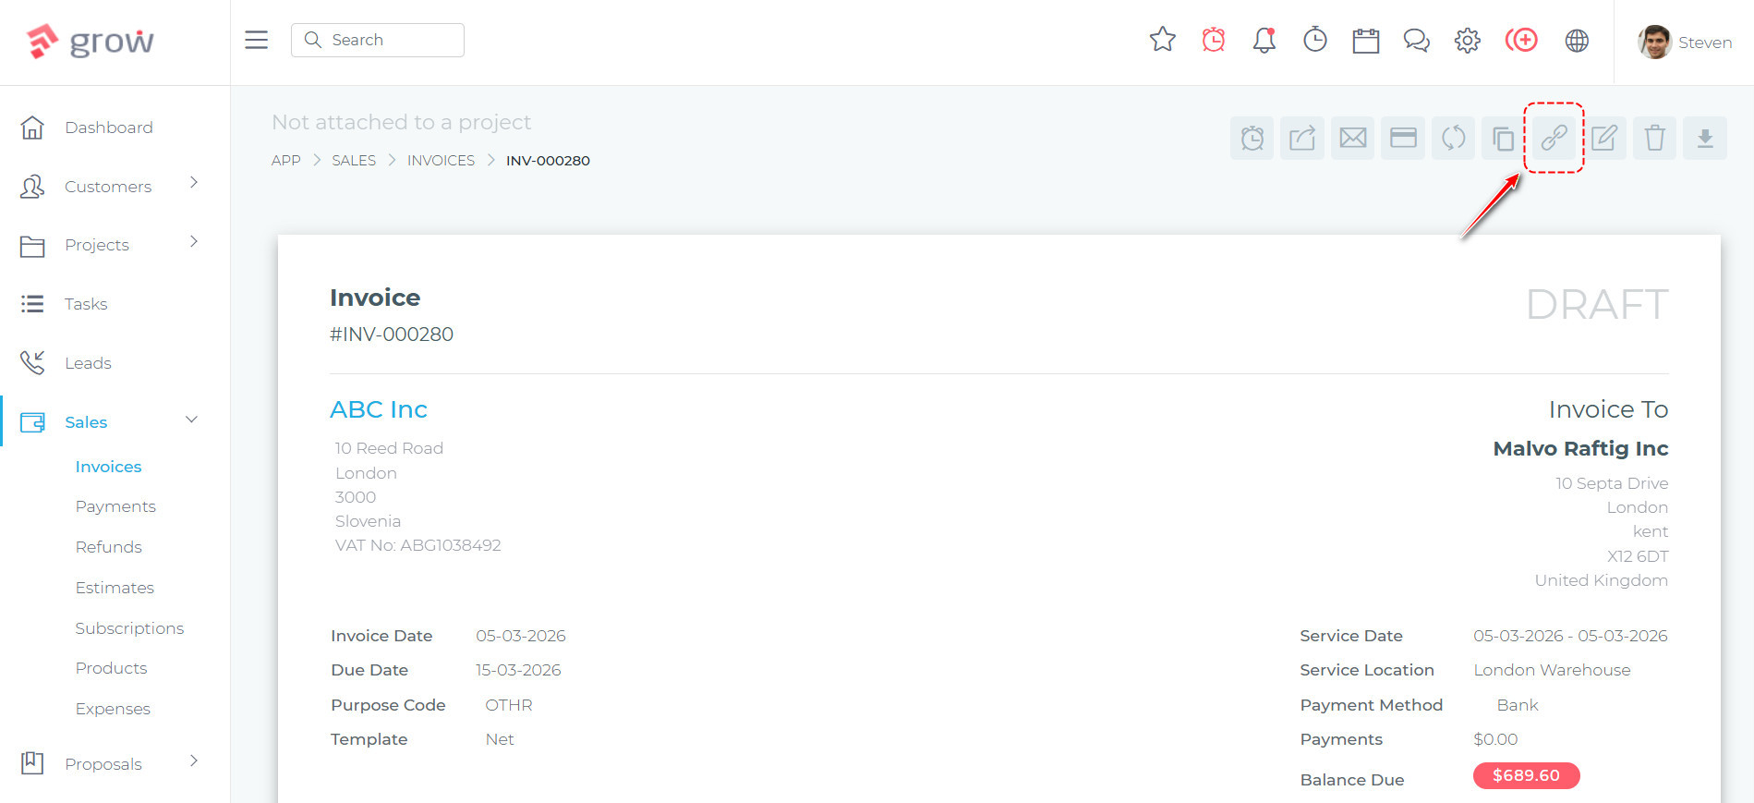
Task: Open Expenses in the Sales submenu
Action: 113,709
